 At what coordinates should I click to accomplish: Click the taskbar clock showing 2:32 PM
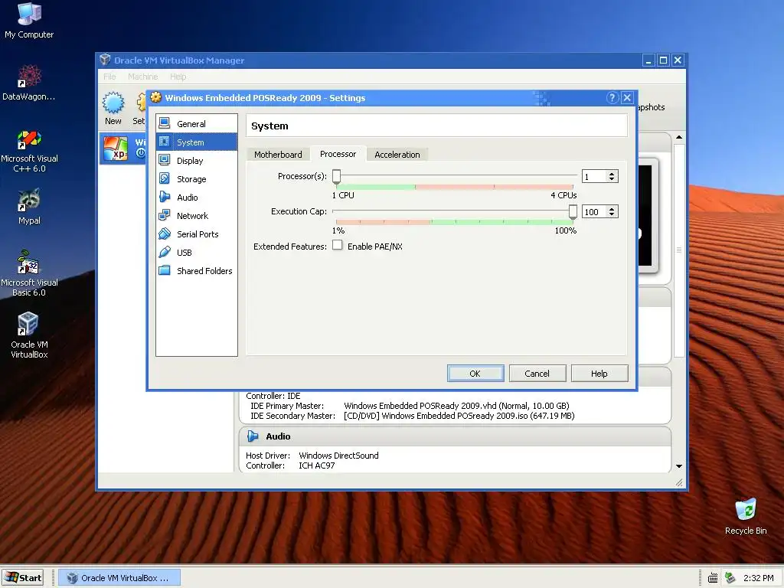pyautogui.click(x=759, y=578)
